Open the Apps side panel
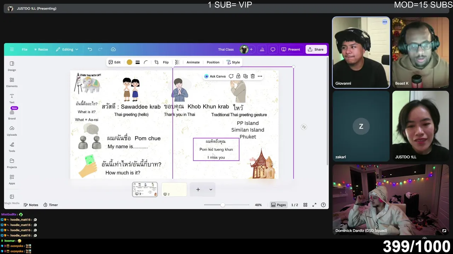Viewport: 453px width, 254px height. click(12, 179)
